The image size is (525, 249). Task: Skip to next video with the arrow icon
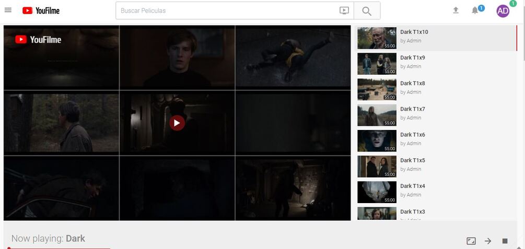point(488,241)
